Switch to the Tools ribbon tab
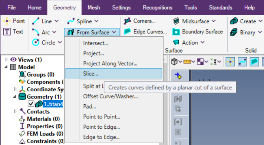The height and width of the screenshot is (145, 264). tap(191, 7)
